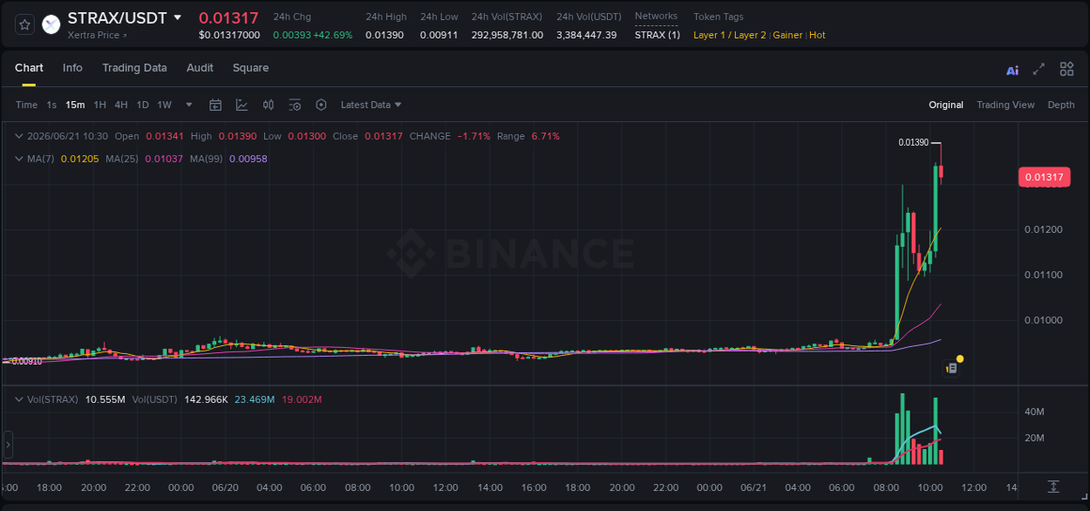Click the 24h High value 0.01390
This screenshot has width=1090, height=511.
point(385,35)
